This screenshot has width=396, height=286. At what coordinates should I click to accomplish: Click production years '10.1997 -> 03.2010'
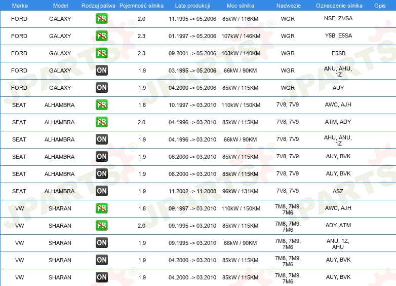click(192, 104)
